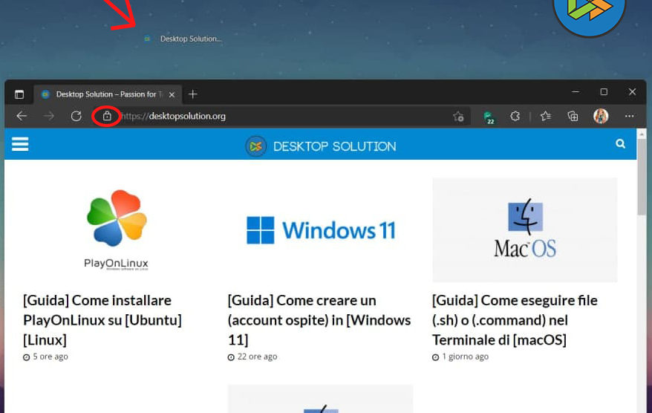Open the account ospite Windows 11 guide
This screenshot has width=652, height=413.
click(x=319, y=320)
